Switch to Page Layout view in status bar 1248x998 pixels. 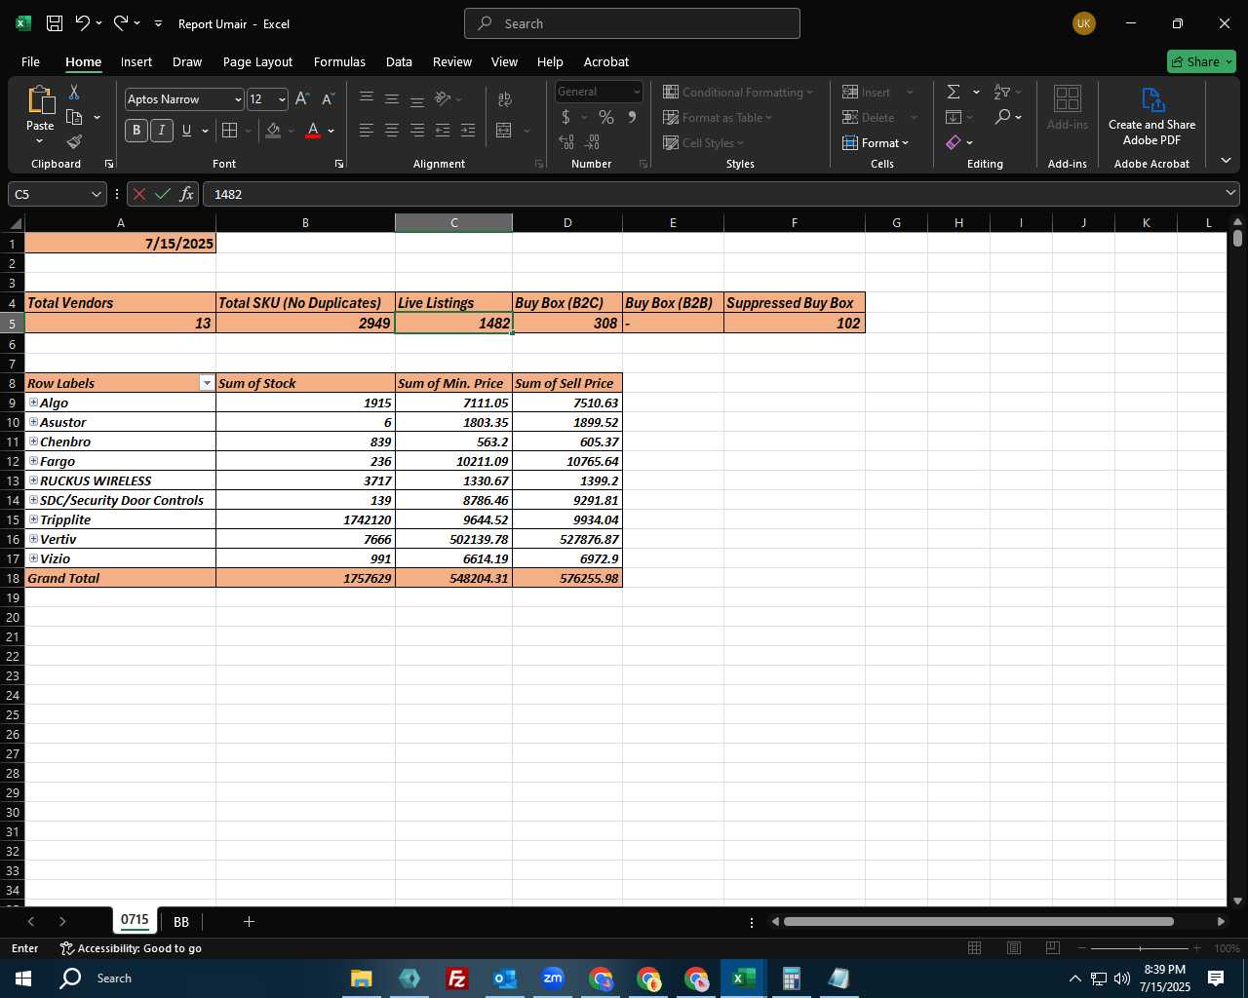1014,947
